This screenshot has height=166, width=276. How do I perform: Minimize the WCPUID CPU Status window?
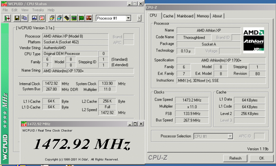click(x=130, y=4)
